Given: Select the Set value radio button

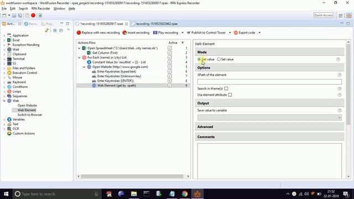Looking at the screenshot, I should pos(218,59).
